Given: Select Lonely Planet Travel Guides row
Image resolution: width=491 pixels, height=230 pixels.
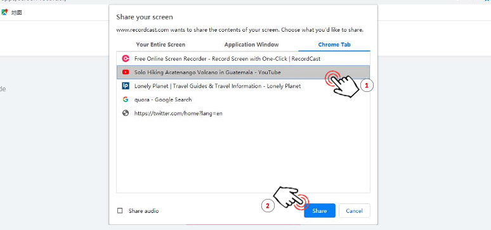Looking at the screenshot, I should (243, 86).
